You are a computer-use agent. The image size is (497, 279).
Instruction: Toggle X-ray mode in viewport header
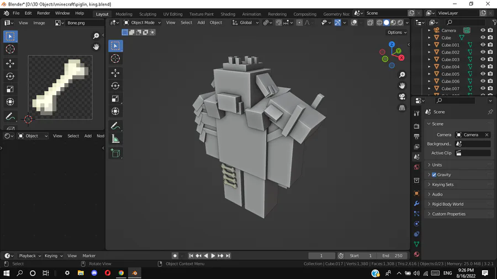[370, 23]
